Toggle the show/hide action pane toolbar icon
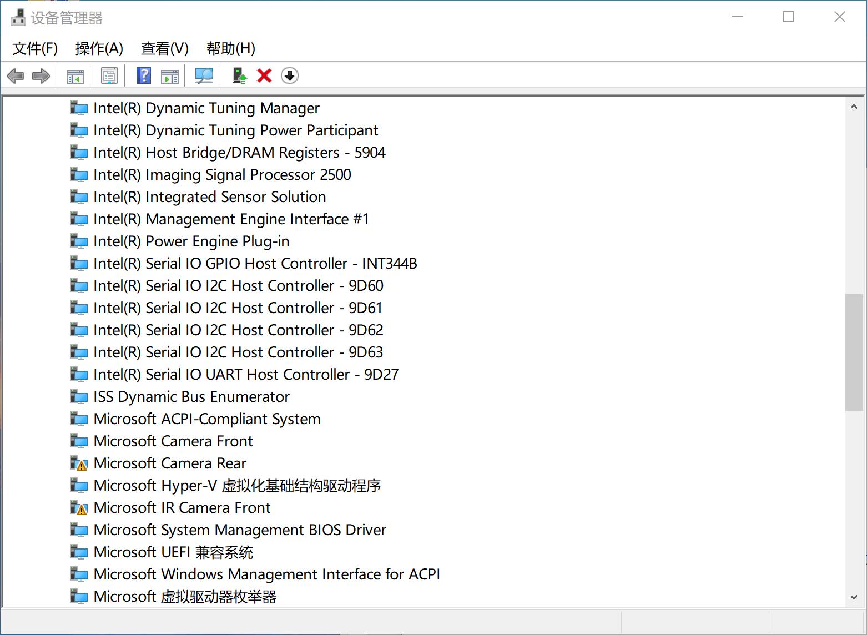 pyautogui.click(x=170, y=75)
